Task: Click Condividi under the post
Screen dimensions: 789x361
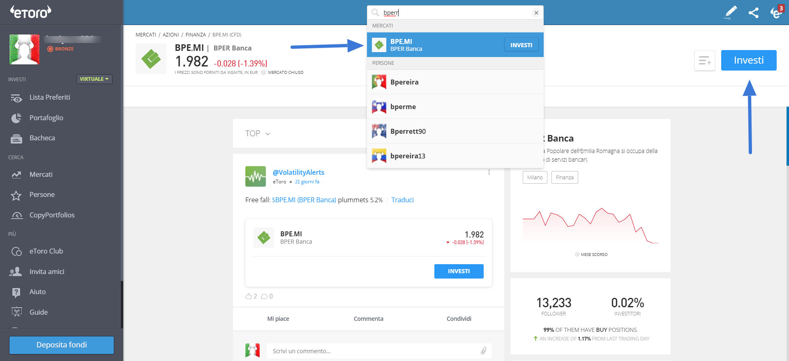Action: point(459,319)
